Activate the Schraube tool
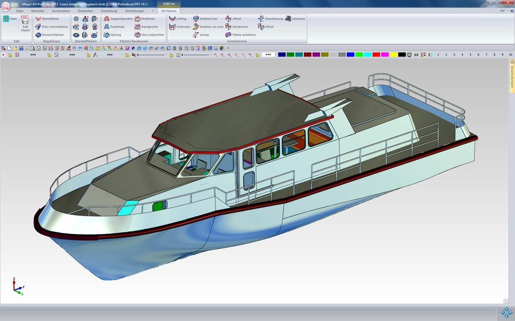This screenshot has width=515, height=321. [x=295, y=19]
